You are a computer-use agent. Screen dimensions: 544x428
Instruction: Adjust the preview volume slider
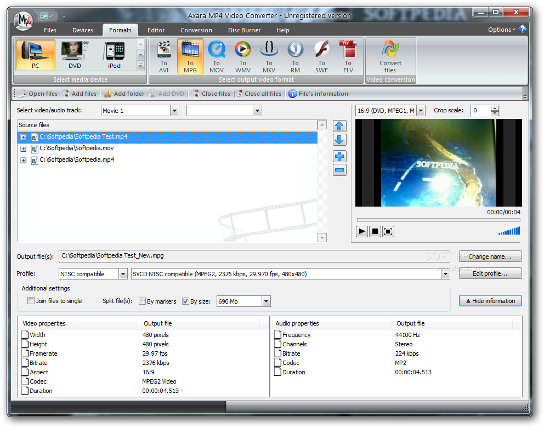pos(509,231)
